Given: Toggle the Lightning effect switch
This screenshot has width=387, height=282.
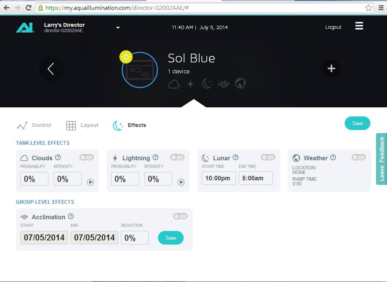Looking at the screenshot, I should click(x=177, y=157).
